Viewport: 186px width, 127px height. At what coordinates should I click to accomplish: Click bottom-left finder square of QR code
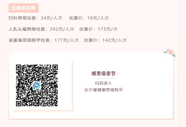pos(19,104)
